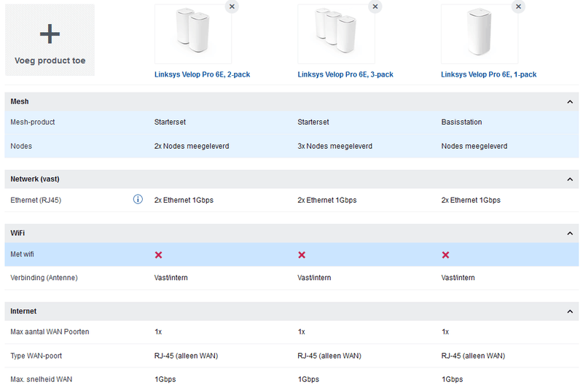Select the Mesh-product row label
The width and height of the screenshot is (583, 390).
click(33, 122)
